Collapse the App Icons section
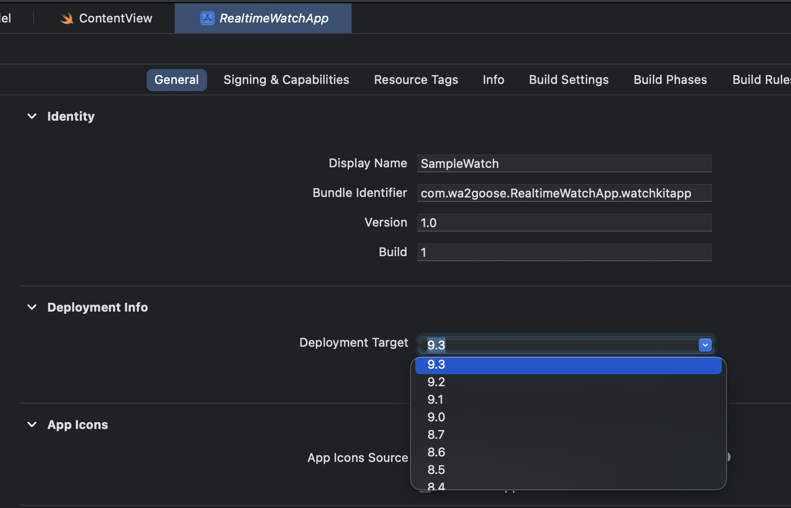The width and height of the screenshot is (791, 508). click(32, 425)
